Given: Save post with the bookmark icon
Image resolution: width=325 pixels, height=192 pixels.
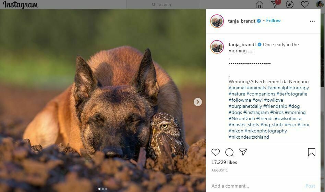Looking at the screenshot, I should point(311,152).
